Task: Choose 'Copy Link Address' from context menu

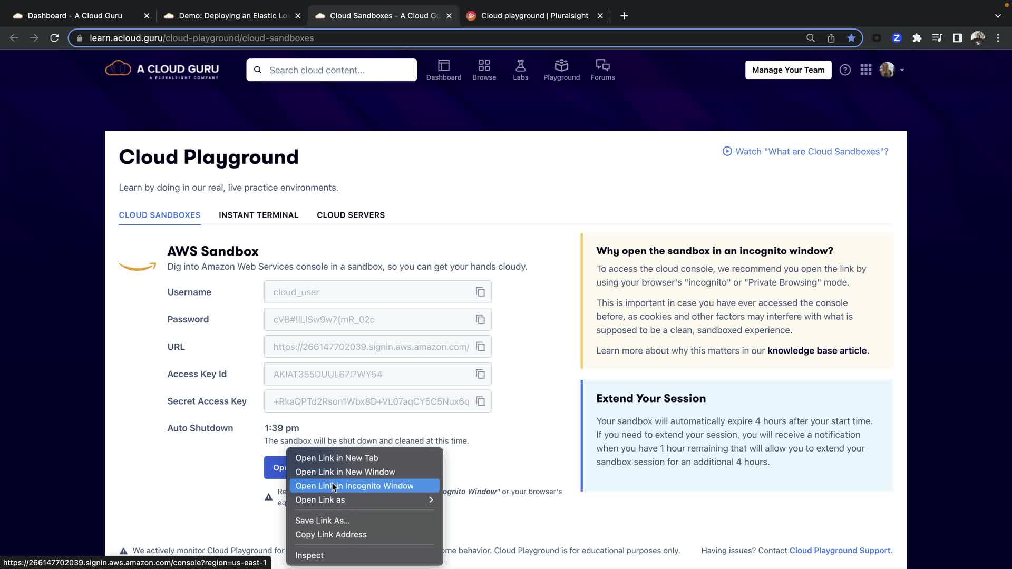Action: [x=331, y=534]
